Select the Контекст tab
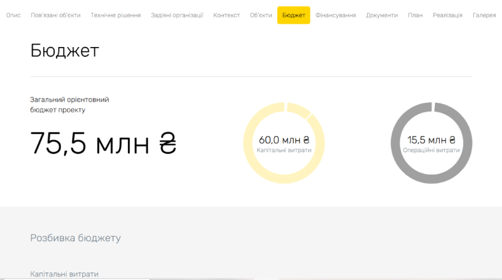Image resolution: width=502 pixels, height=280 pixels. pos(227,15)
